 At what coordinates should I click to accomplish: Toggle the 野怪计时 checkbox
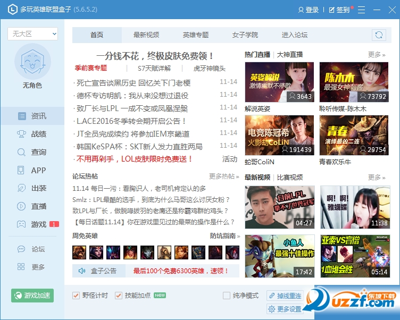[76, 296]
